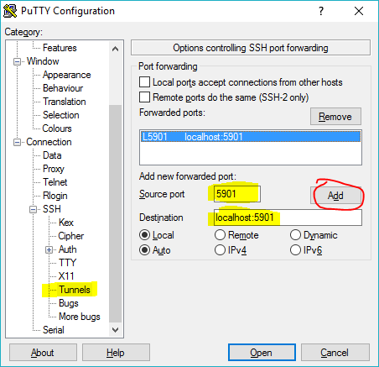The width and height of the screenshot is (379, 367).
Task: Click the question mark help icon
Action: pos(321,11)
